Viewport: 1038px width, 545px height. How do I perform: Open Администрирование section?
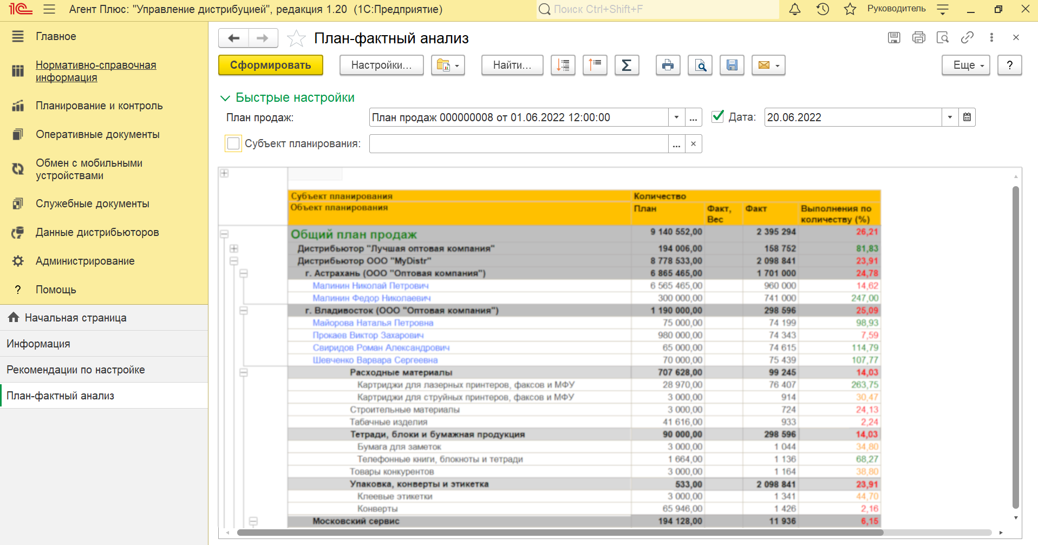(x=104, y=261)
